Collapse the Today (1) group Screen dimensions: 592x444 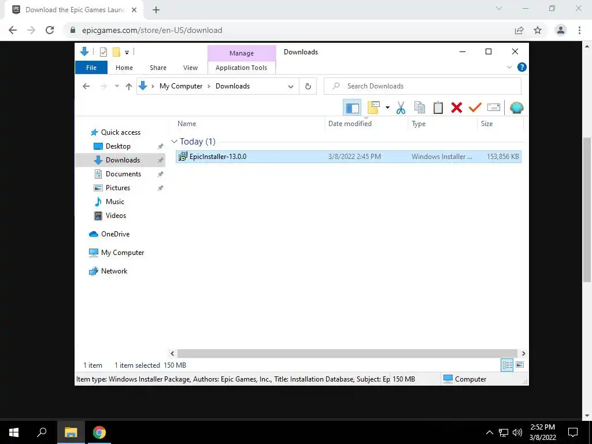click(x=174, y=142)
